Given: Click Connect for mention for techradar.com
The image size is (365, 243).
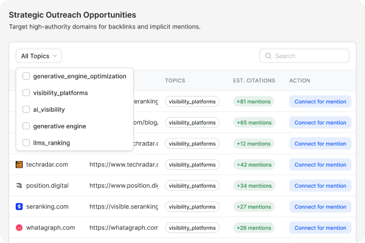Looking at the screenshot, I should tap(320, 165).
